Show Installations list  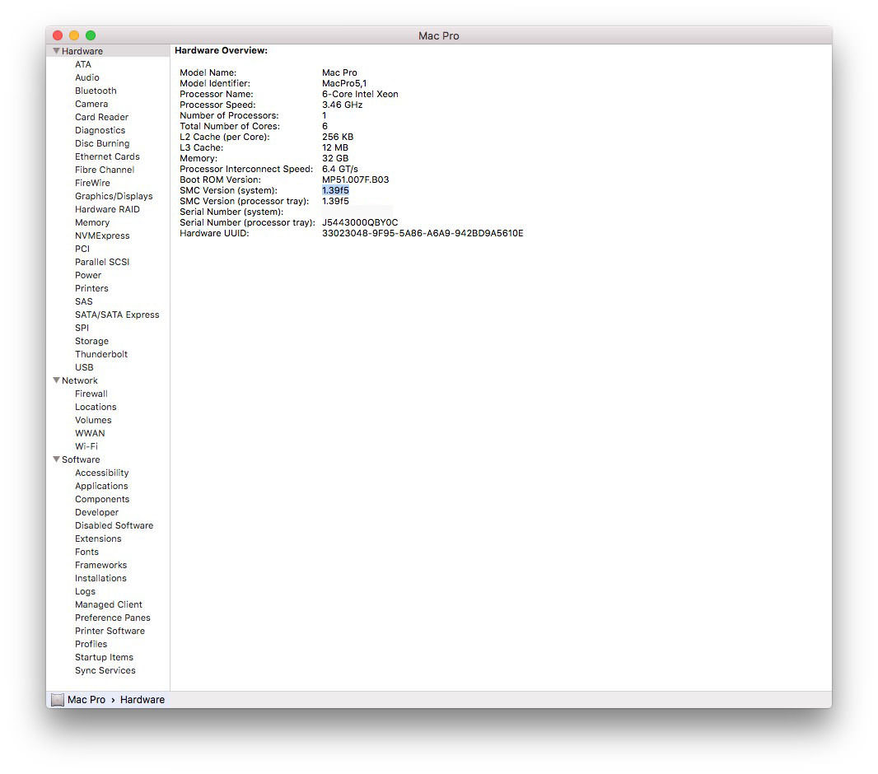point(100,578)
